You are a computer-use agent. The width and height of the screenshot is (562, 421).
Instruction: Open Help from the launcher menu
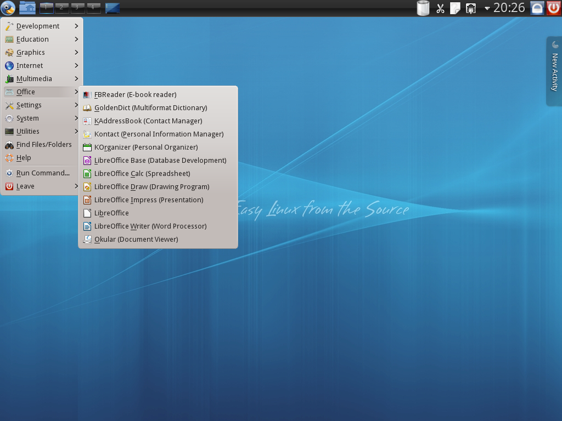coord(42,158)
